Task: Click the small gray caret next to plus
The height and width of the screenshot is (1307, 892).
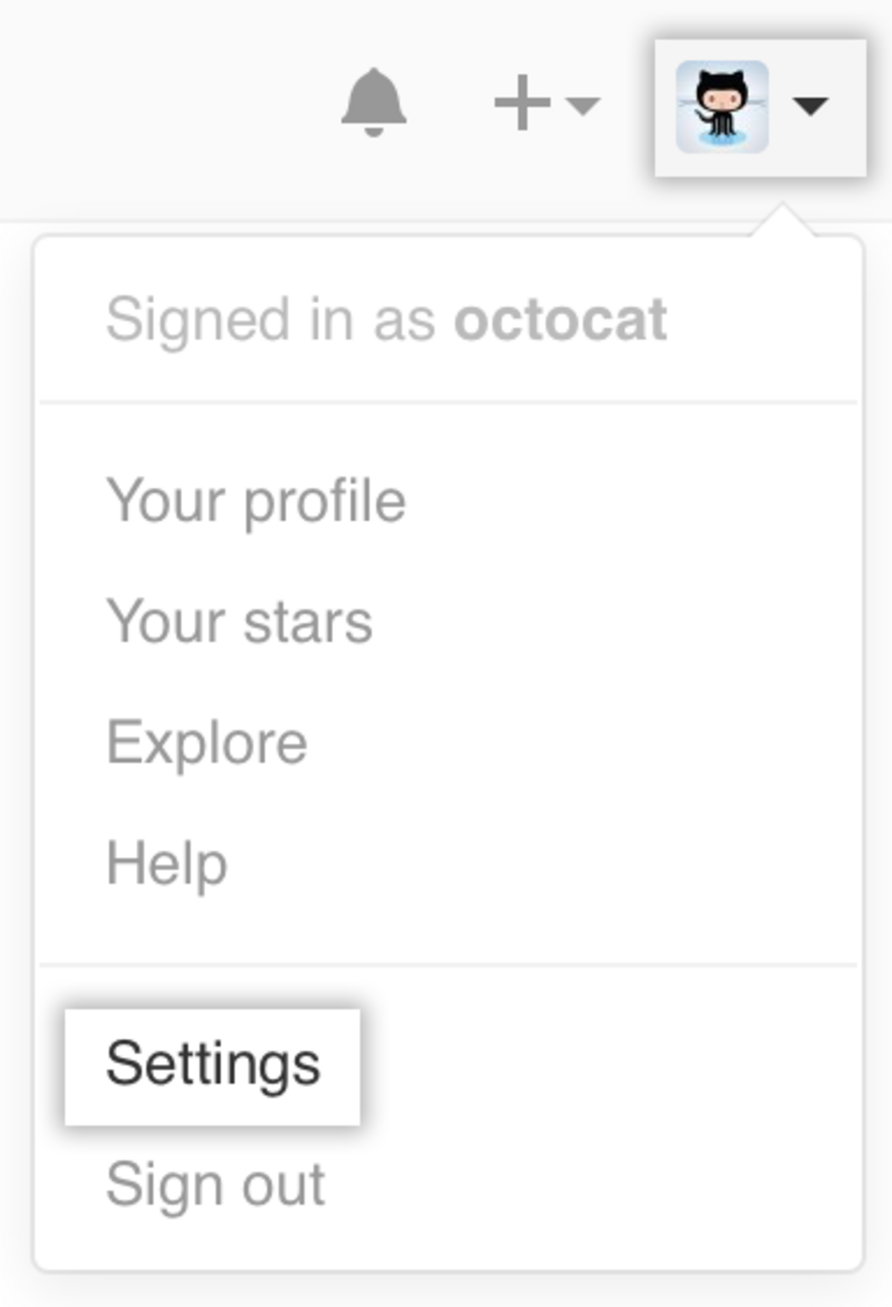Action: [x=583, y=105]
